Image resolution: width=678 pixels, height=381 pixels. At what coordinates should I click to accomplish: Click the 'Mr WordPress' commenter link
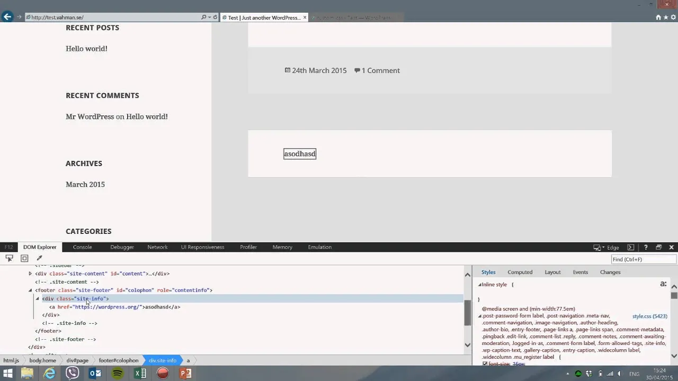90,116
